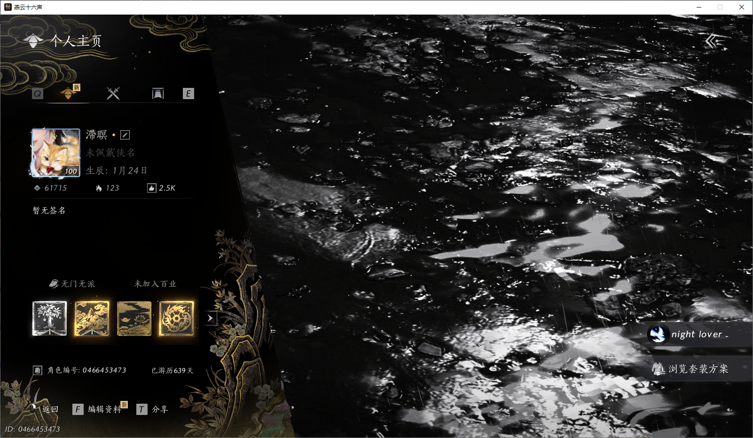753x438 pixels.
Task: Expand more badges with right arrow
Action: pos(210,318)
